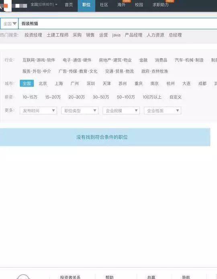Select the 20-30万 salary range
Screen dimensions: 217x279
coord(76,97)
